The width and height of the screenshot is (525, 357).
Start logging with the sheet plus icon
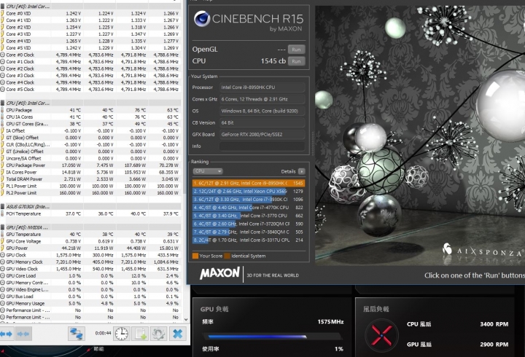[140, 334]
